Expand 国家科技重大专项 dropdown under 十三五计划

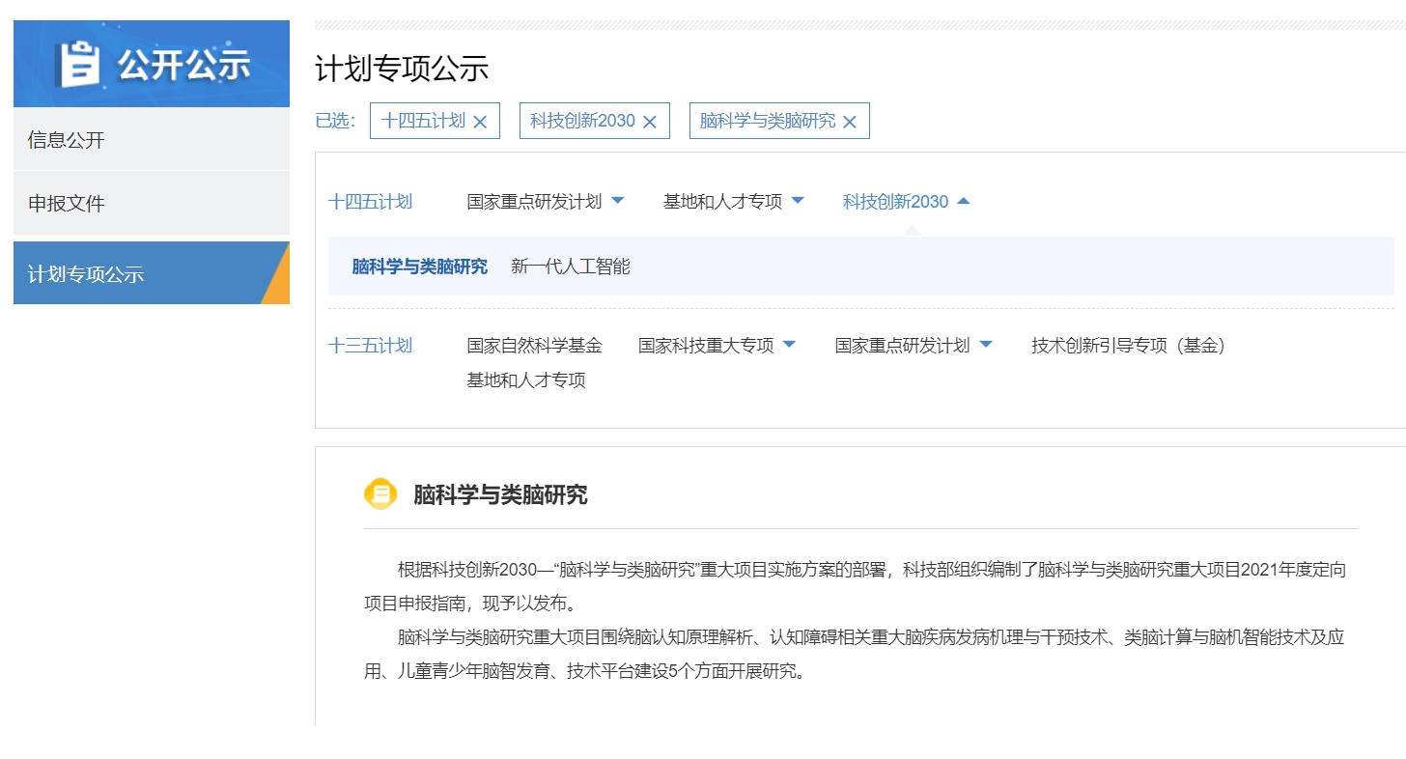pyautogui.click(x=789, y=345)
